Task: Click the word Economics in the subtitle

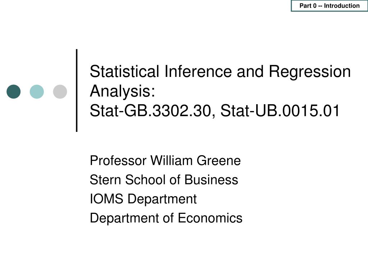Action: [210, 218]
